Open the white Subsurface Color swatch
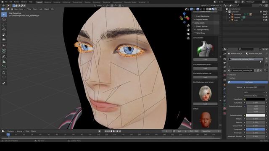Image resolution: width=269 pixels, height=151 pixels. point(255,115)
